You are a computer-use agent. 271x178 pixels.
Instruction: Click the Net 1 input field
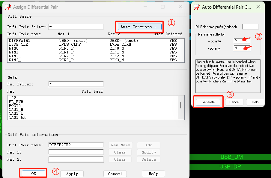pyautogui.click(x=76, y=152)
